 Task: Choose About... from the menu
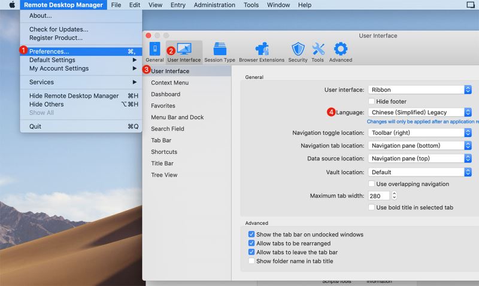click(81, 16)
